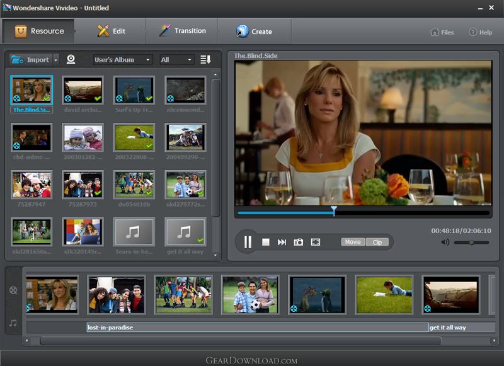Image resolution: width=504 pixels, height=366 pixels.
Task: Click the timeline scroll left arrow
Action: [x=26, y=340]
